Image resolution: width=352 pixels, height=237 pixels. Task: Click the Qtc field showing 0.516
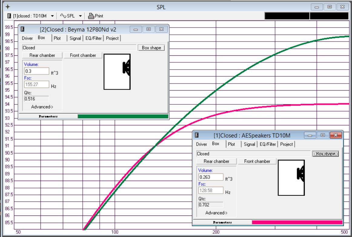point(37,99)
